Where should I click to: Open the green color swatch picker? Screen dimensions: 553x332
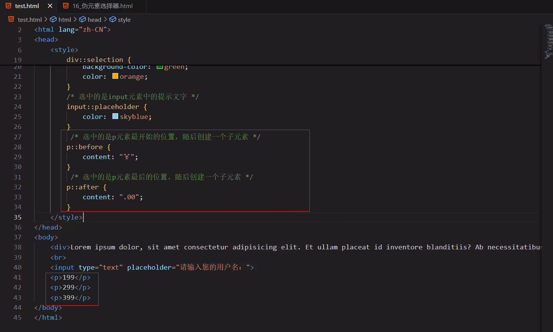click(x=160, y=67)
